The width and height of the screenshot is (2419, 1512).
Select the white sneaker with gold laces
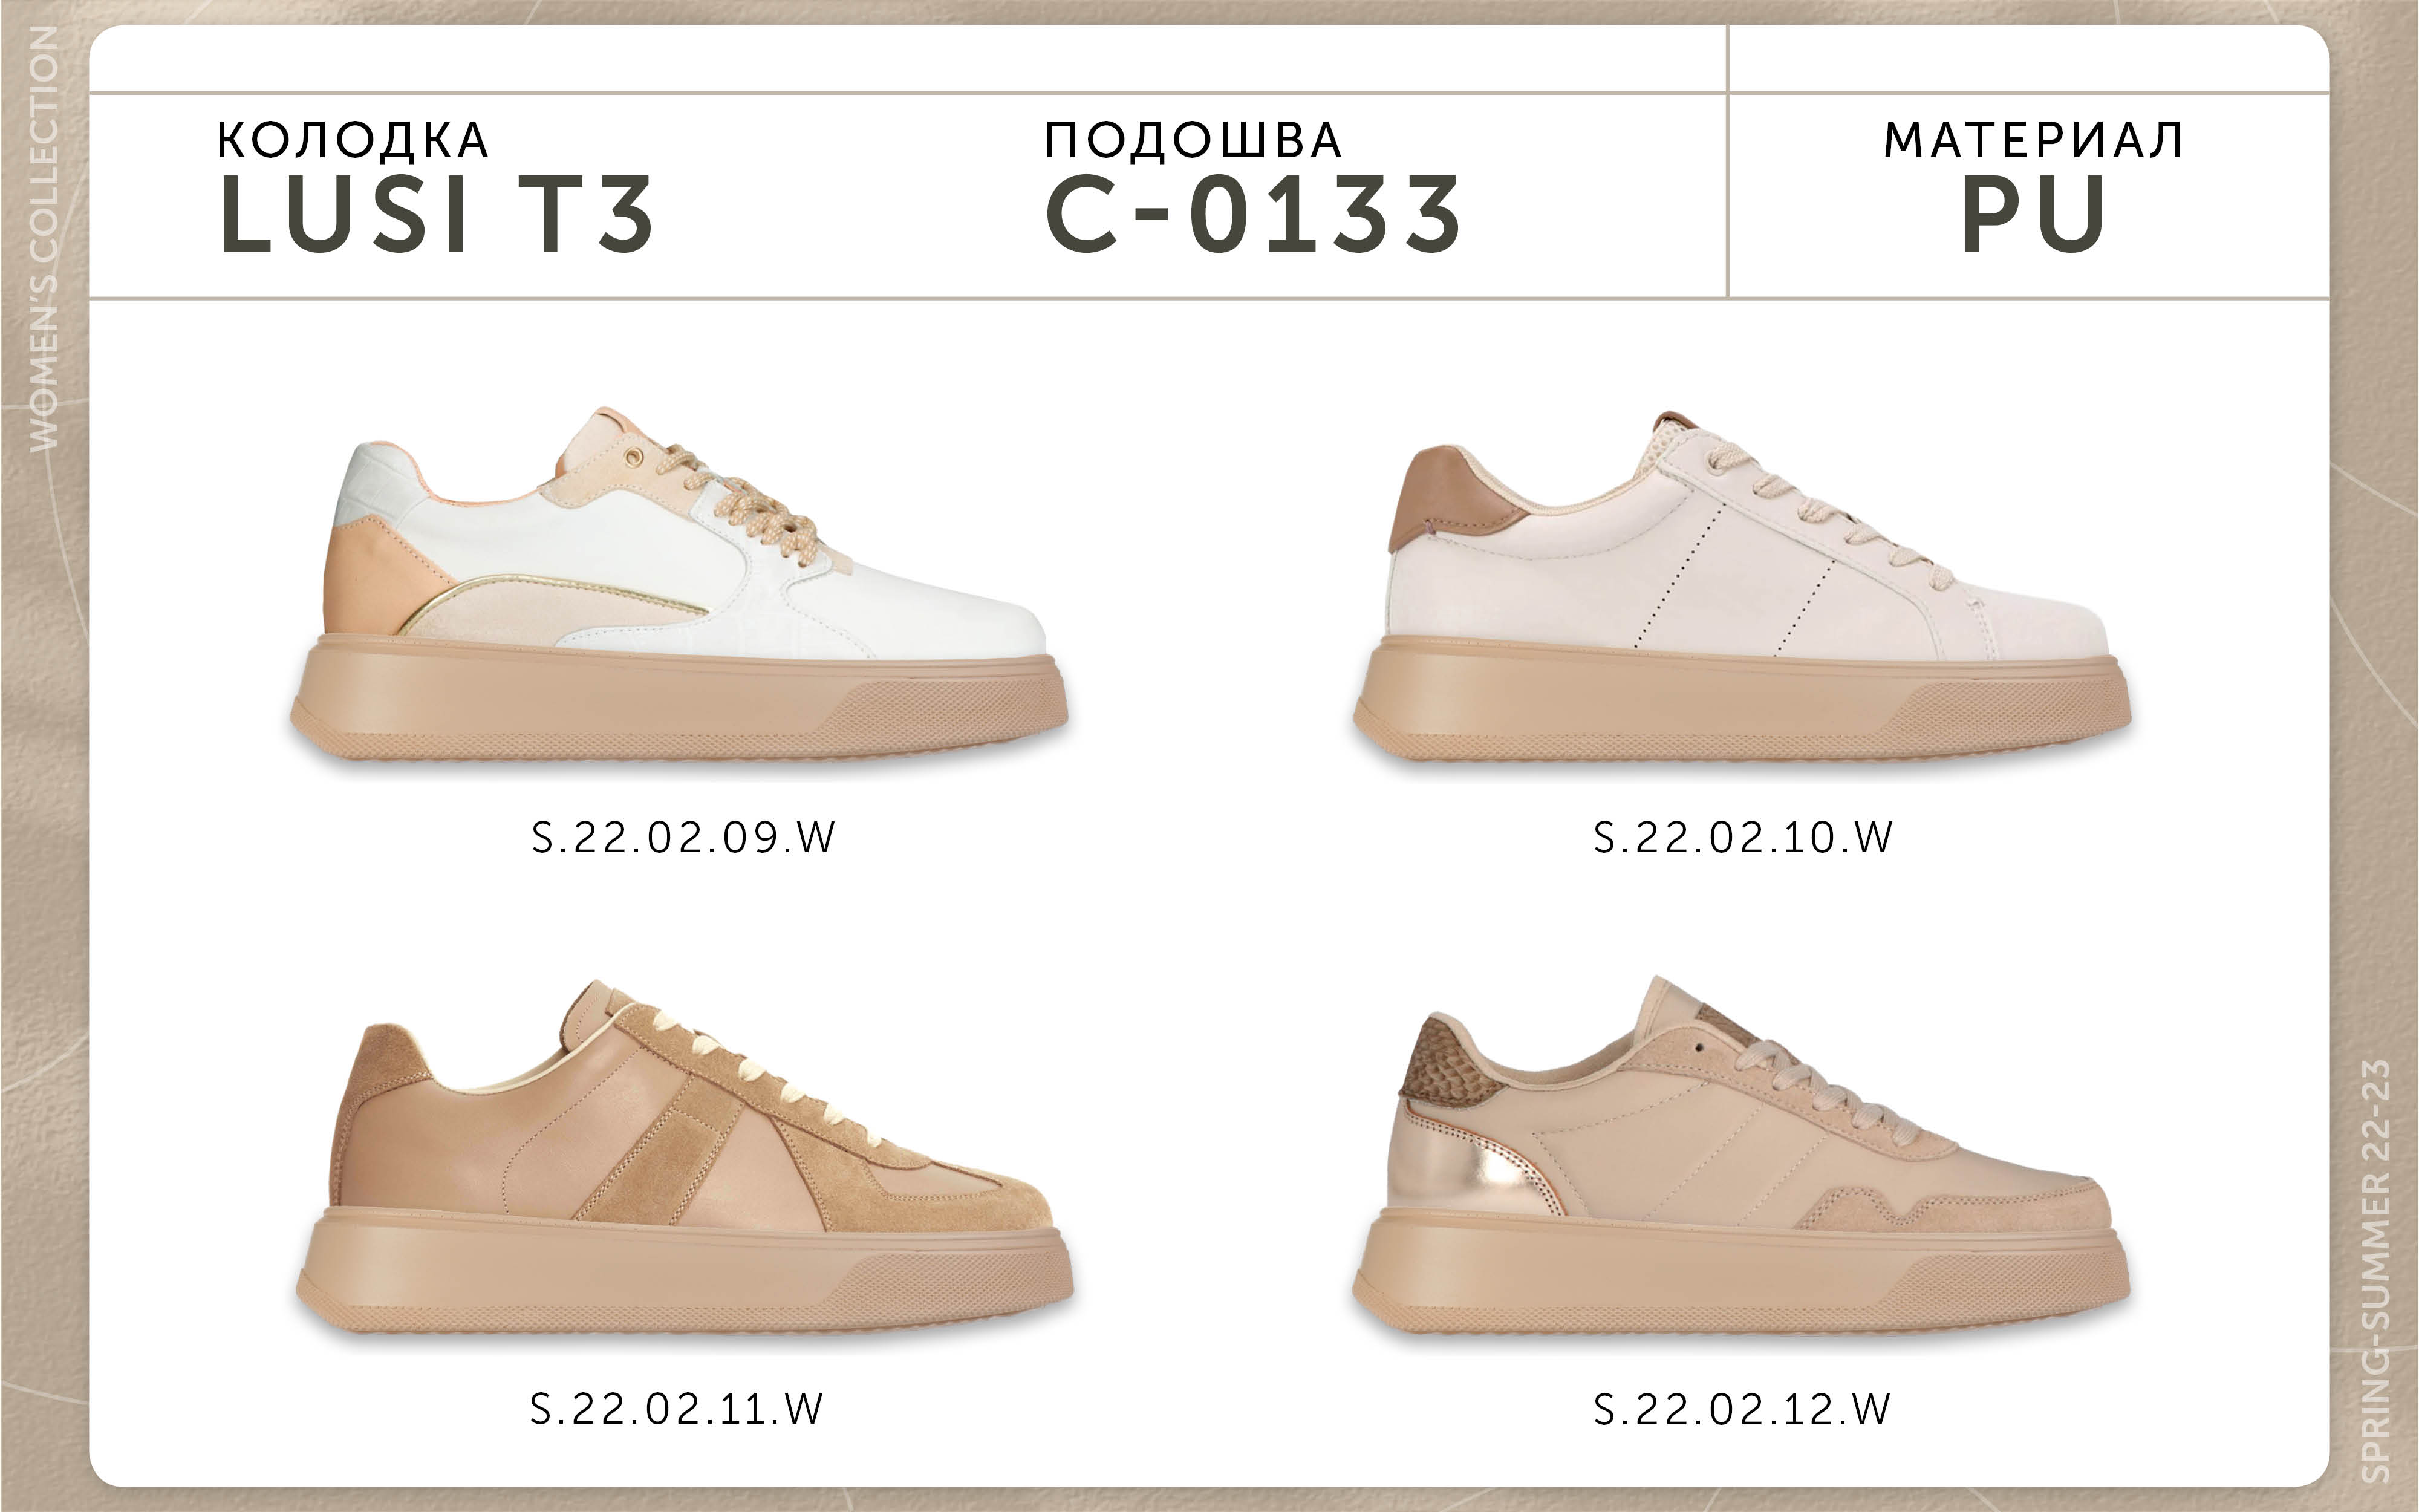tap(680, 585)
